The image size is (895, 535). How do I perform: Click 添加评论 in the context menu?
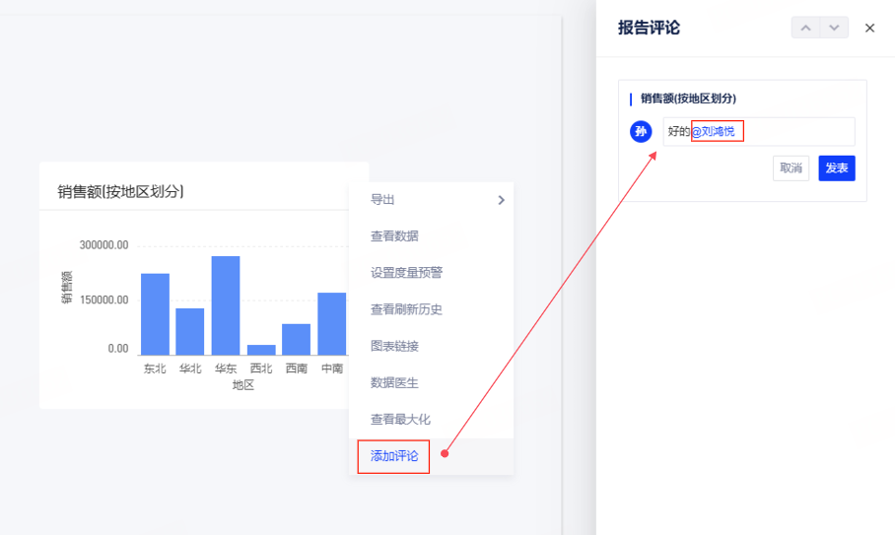(x=394, y=456)
